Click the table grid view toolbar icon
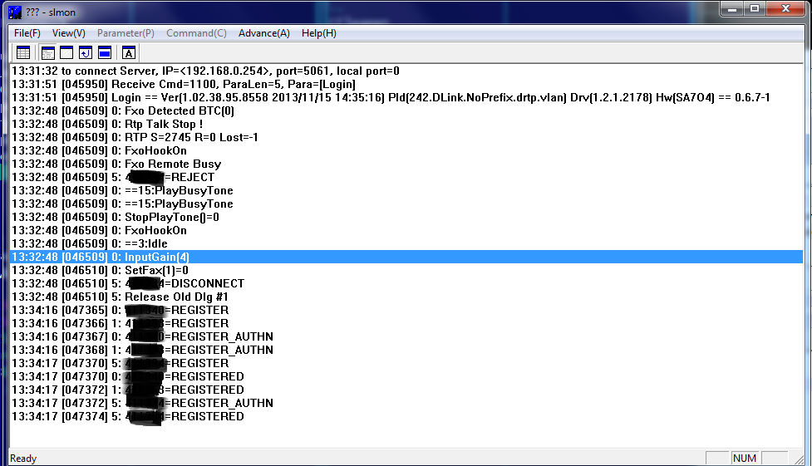This screenshot has height=466, width=812. point(23,52)
